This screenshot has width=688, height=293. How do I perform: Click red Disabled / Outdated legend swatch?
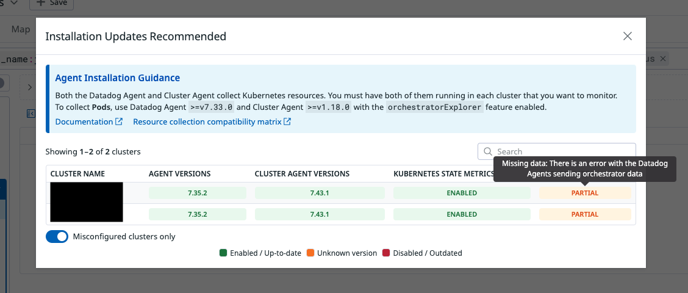[386, 253]
